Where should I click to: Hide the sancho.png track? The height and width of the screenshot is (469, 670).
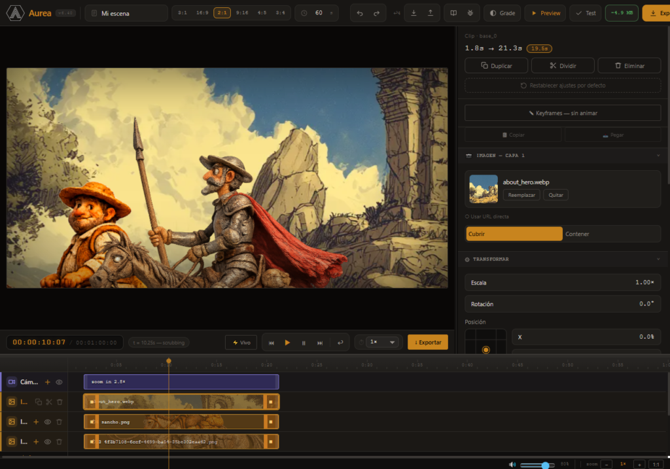click(48, 422)
